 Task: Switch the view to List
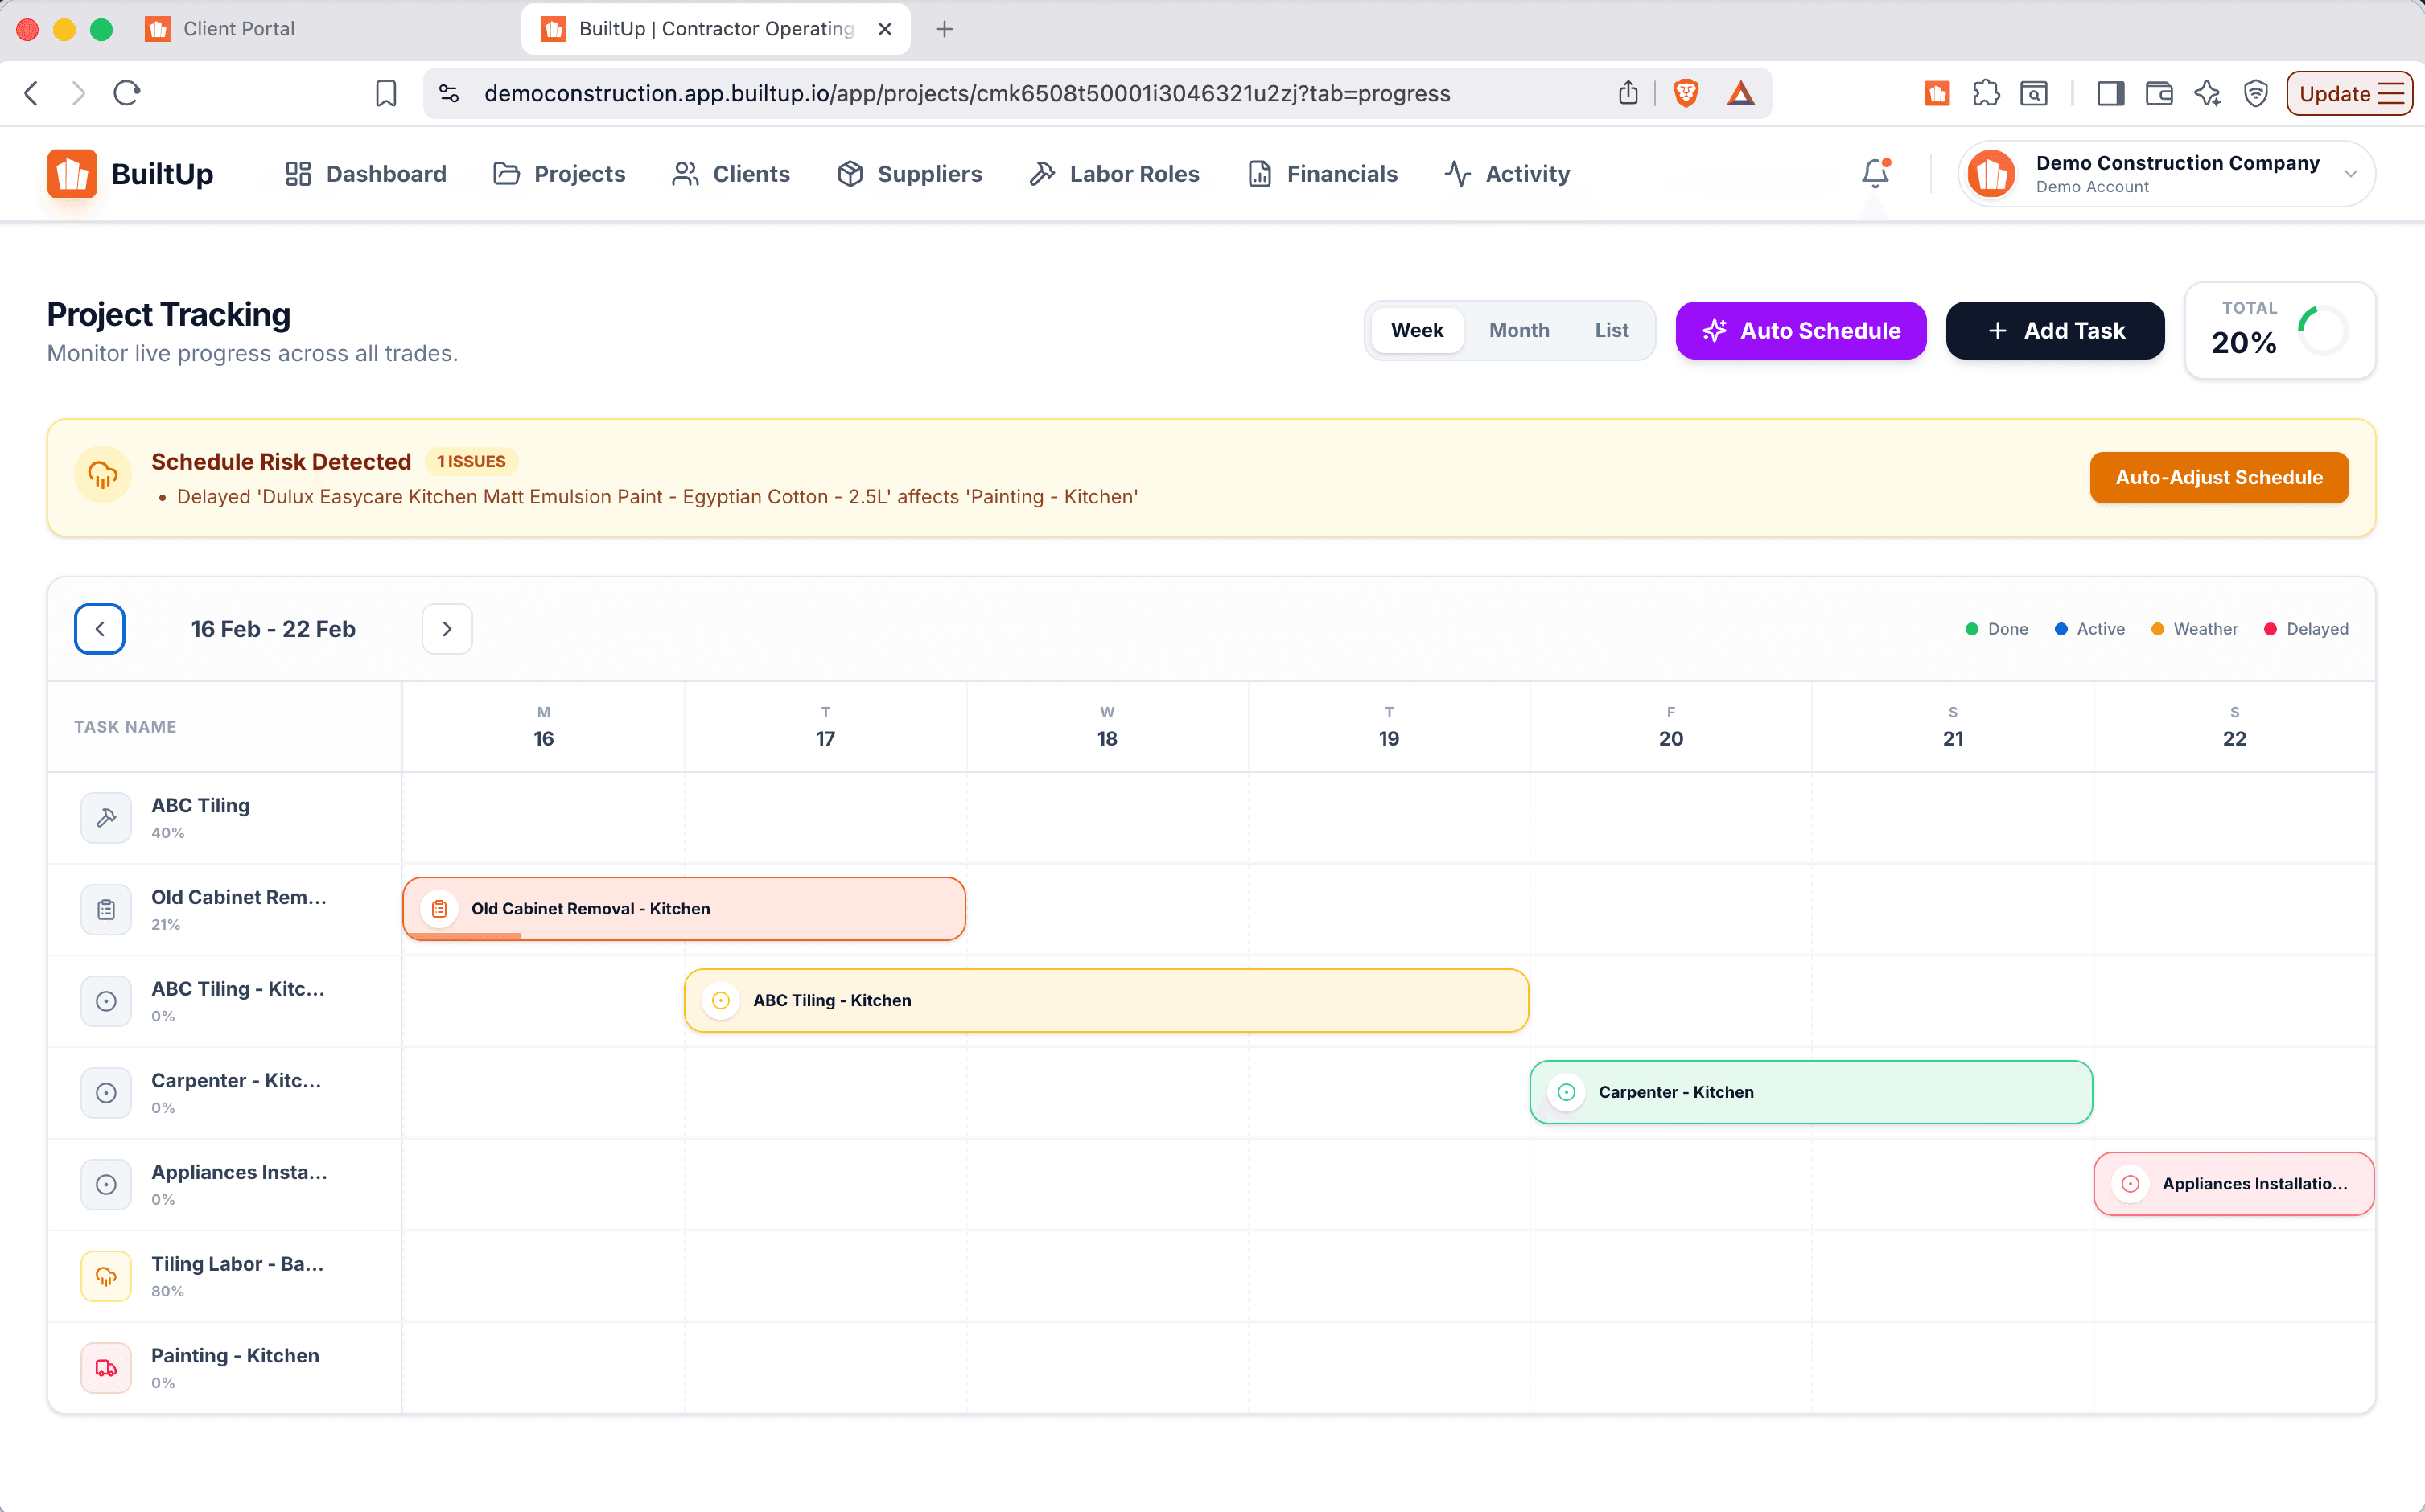pyautogui.click(x=1611, y=330)
